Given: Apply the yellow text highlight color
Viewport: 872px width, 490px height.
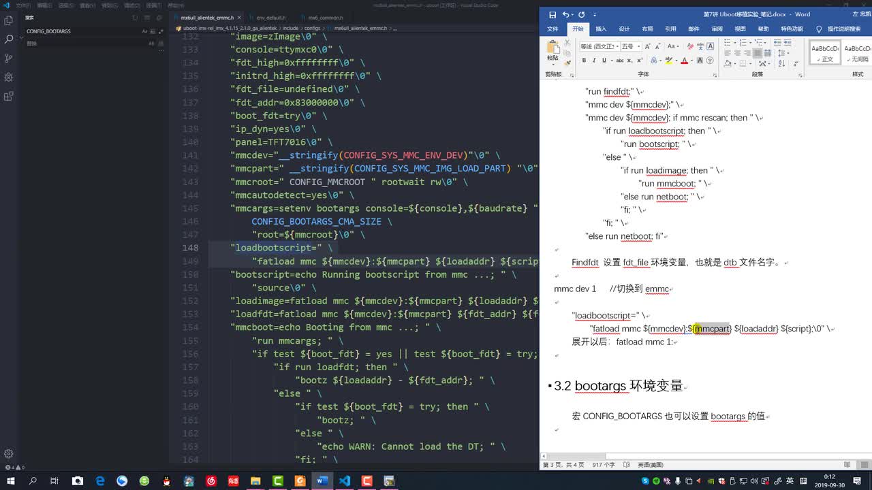Looking at the screenshot, I should pos(669,61).
